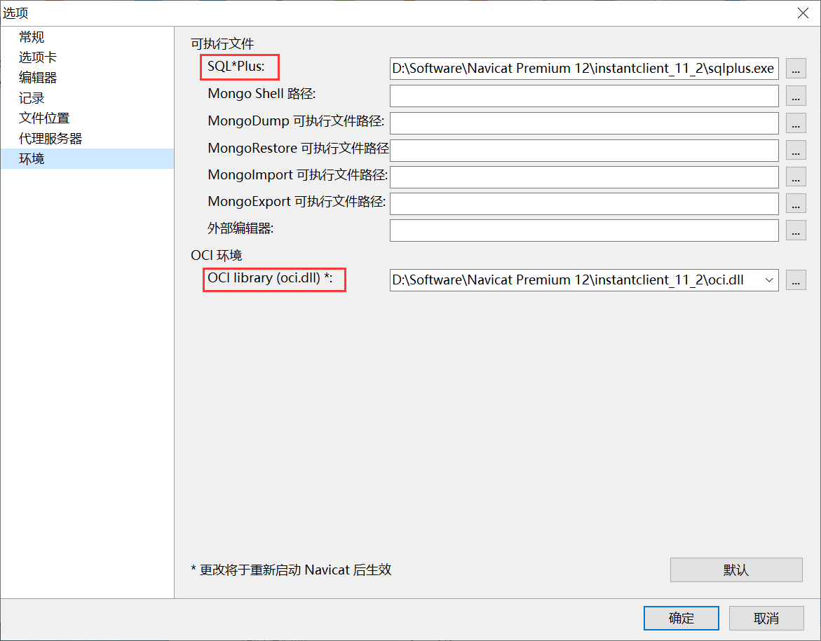
Task: Browse for MongoImport executable file
Action: [x=795, y=177]
